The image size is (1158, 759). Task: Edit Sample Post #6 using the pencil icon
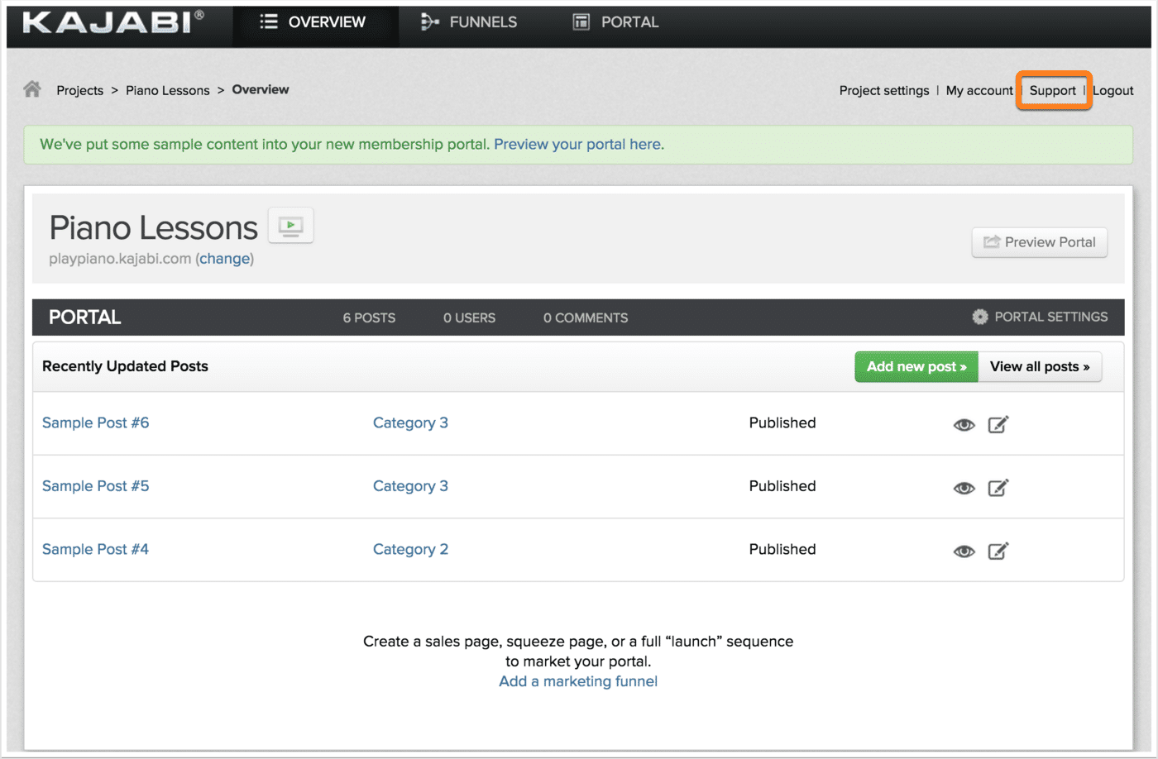tap(998, 424)
